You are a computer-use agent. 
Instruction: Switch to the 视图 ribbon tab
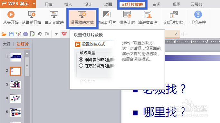(177, 4)
